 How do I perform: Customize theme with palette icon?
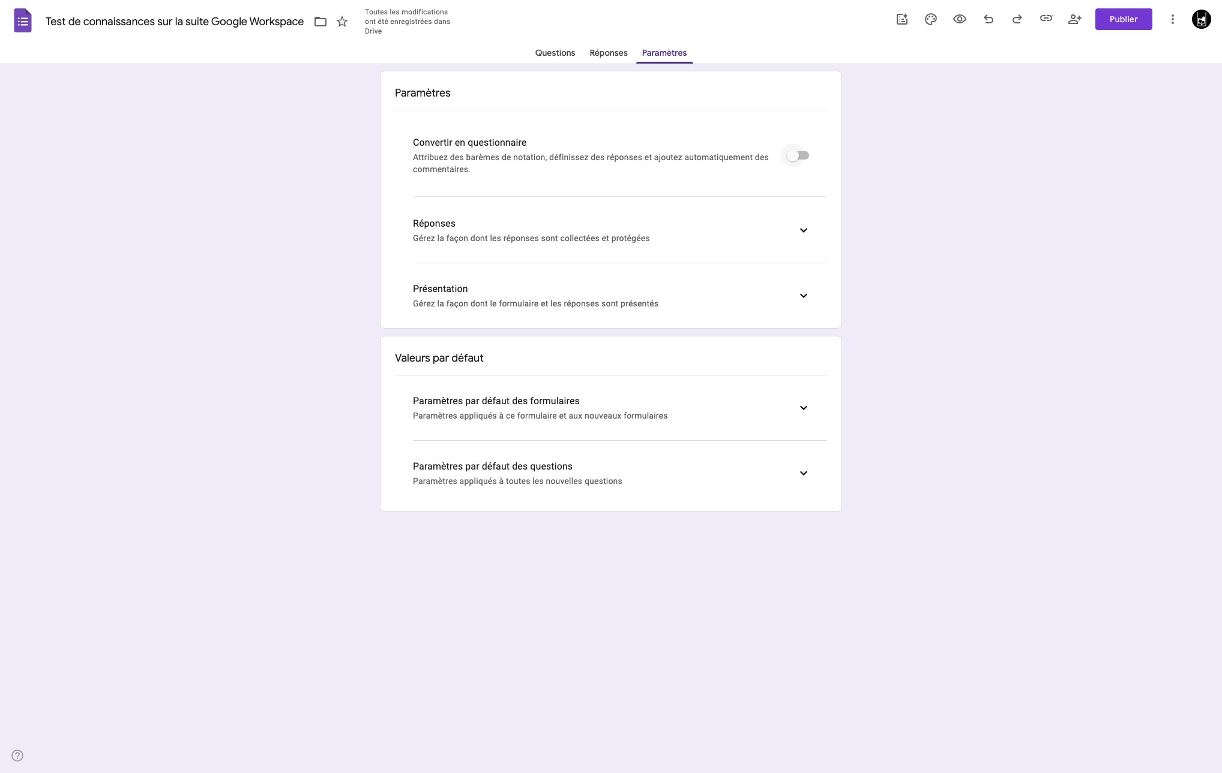[931, 19]
